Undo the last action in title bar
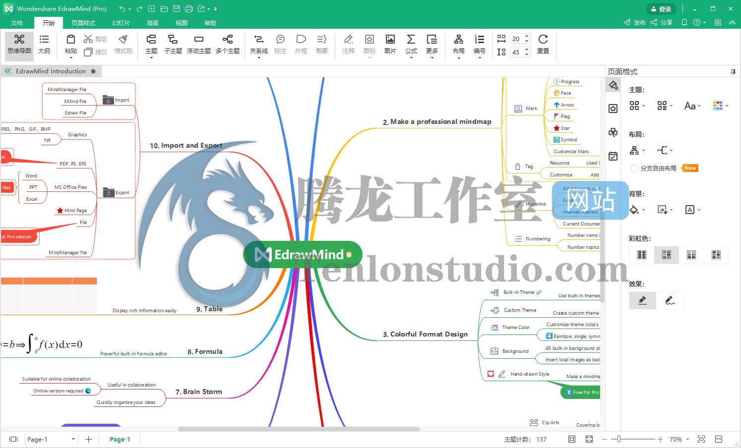 [x=122, y=9]
